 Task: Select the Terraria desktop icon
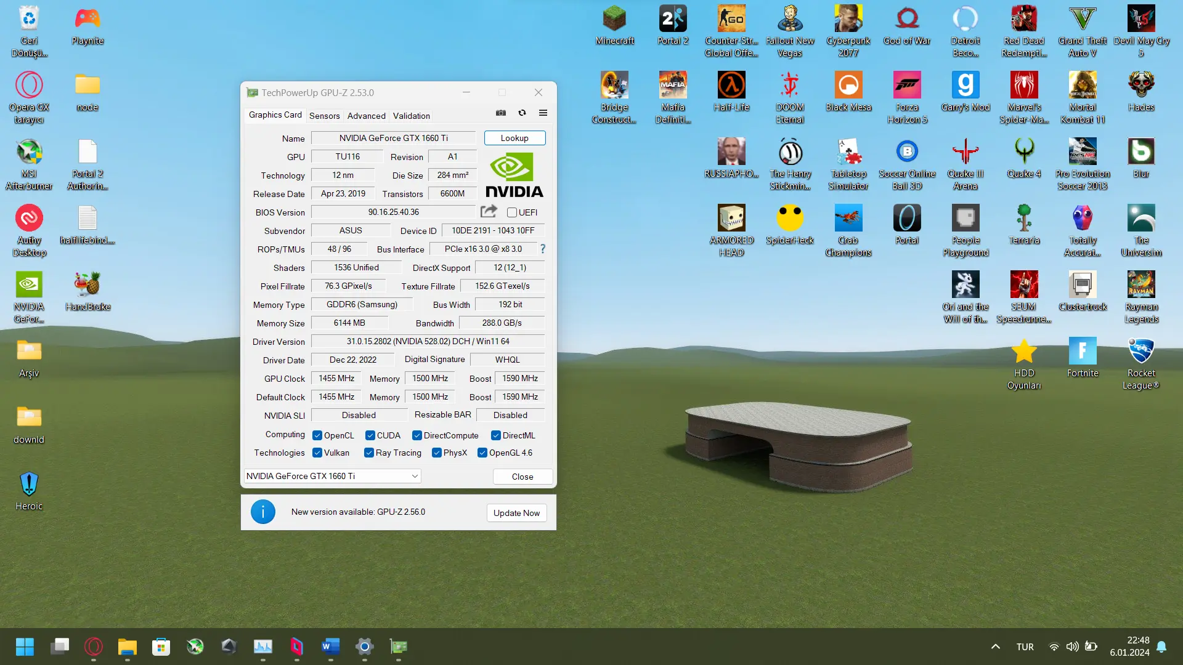(x=1024, y=224)
